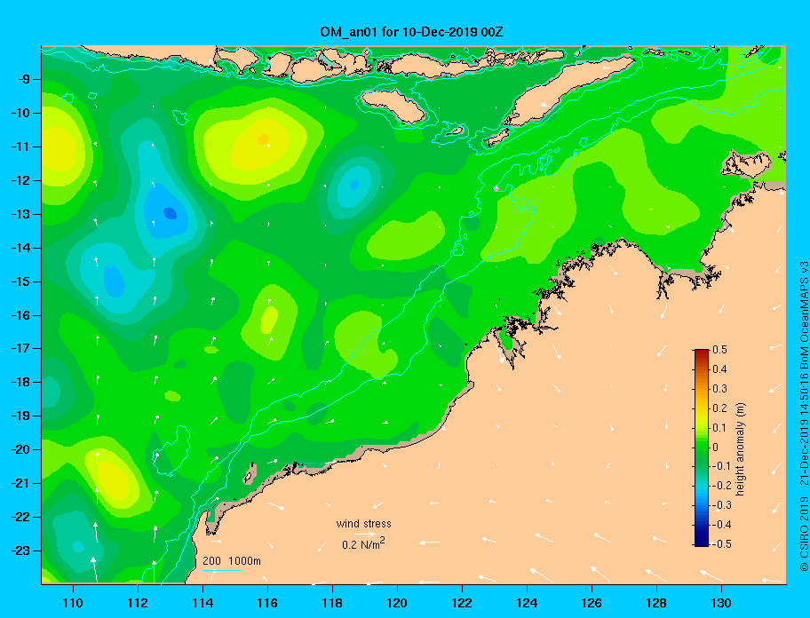Click the map title 'OM_an01 for 10-Dec-2019 00Z'
Screen dimensions: 810x618
point(411,32)
